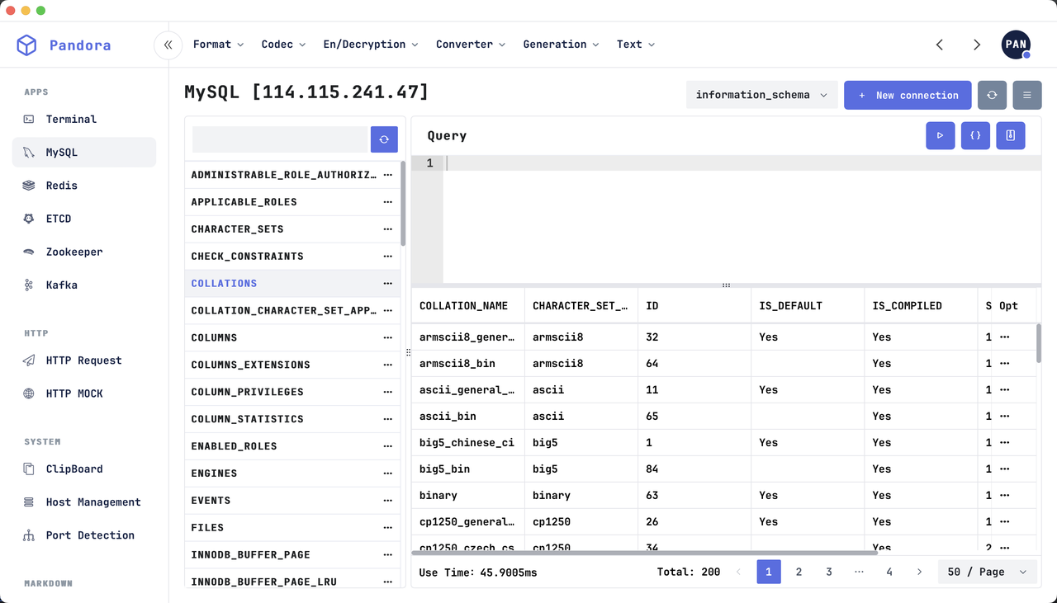
Task: Format query with the braces button
Action: (x=975, y=135)
